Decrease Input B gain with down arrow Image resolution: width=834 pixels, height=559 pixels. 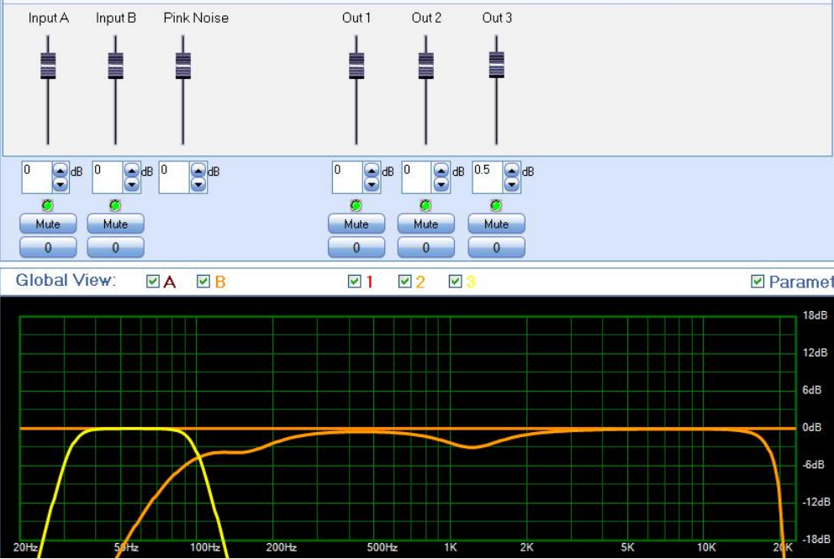pos(131,185)
